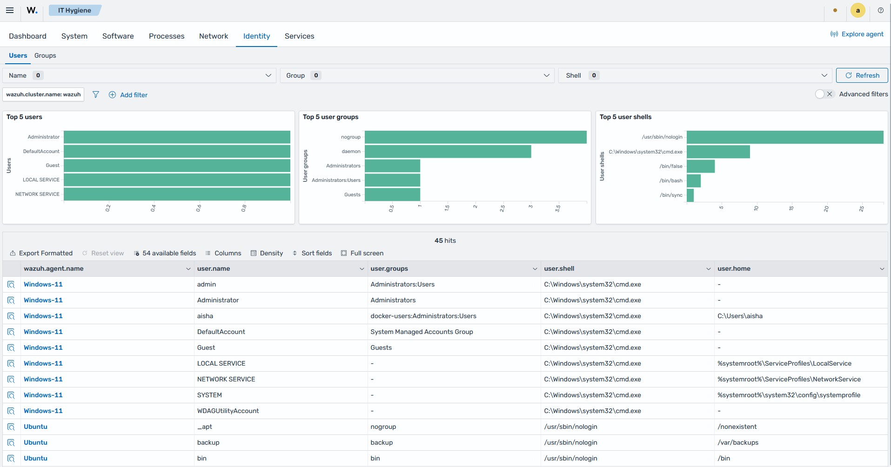The height and width of the screenshot is (467, 891).
Task: Click the Explore agent link
Action: pyautogui.click(x=857, y=34)
